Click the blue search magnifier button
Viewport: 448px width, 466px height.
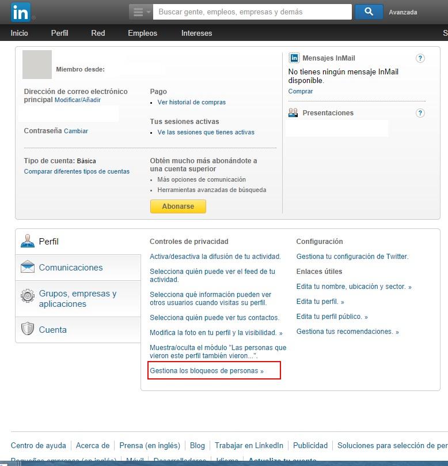369,12
